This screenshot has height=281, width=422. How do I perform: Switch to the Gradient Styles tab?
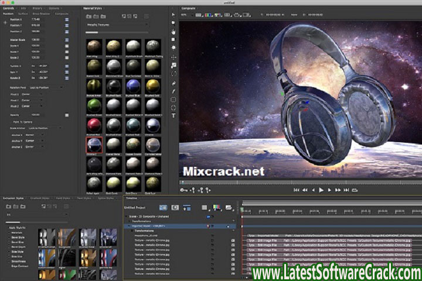40,198
